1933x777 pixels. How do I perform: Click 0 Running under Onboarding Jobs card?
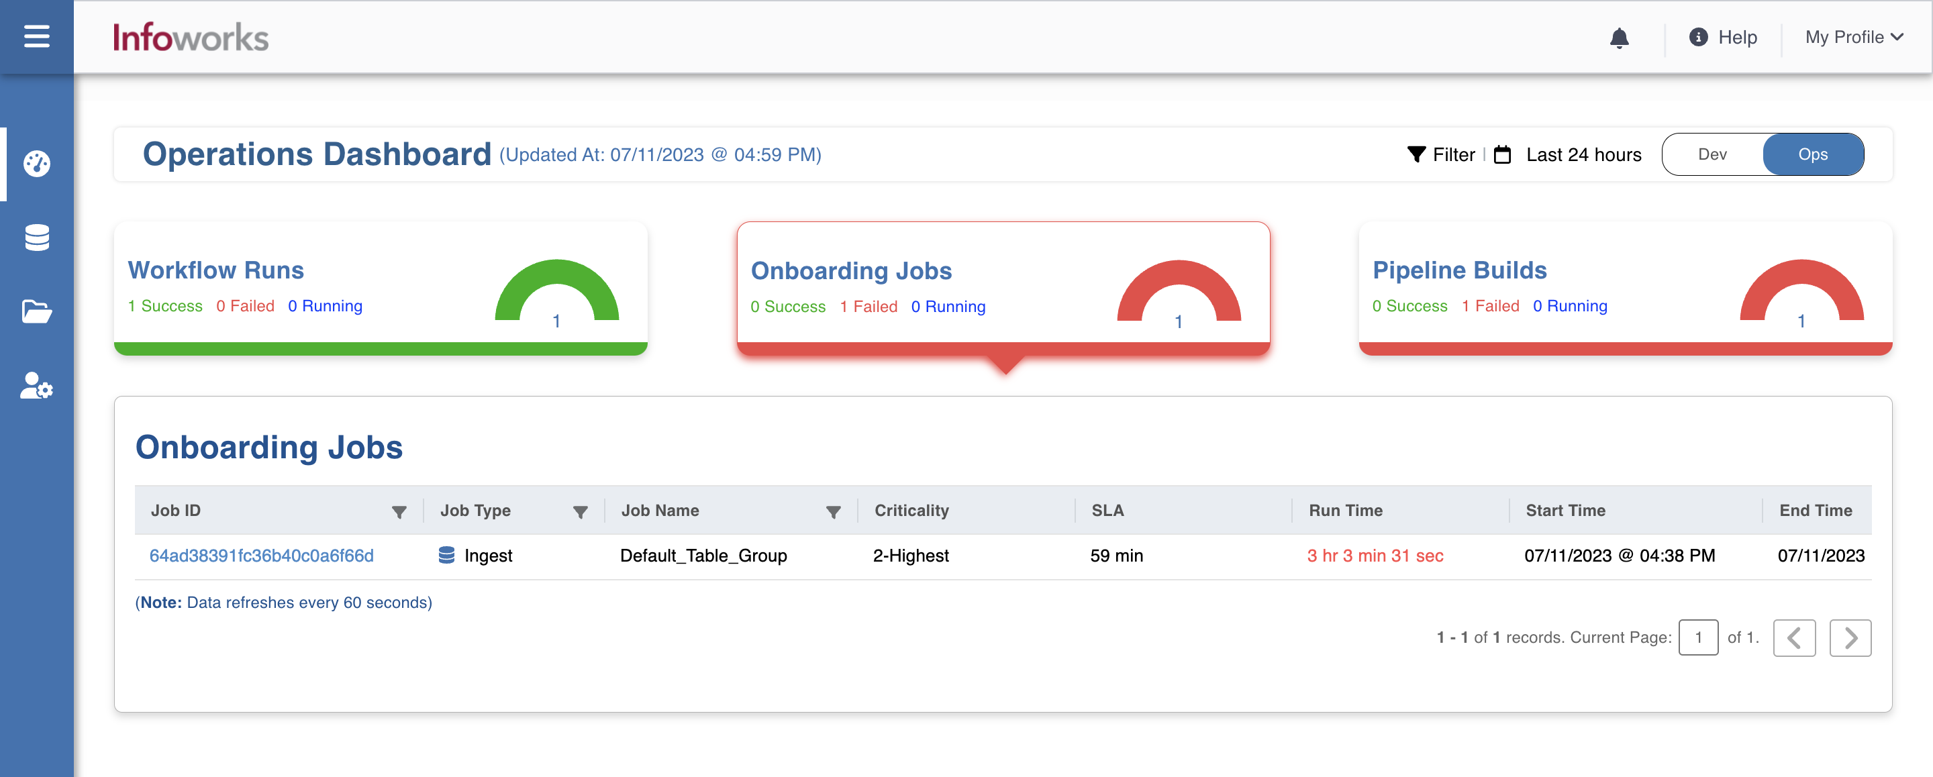click(x=948, y=307)
